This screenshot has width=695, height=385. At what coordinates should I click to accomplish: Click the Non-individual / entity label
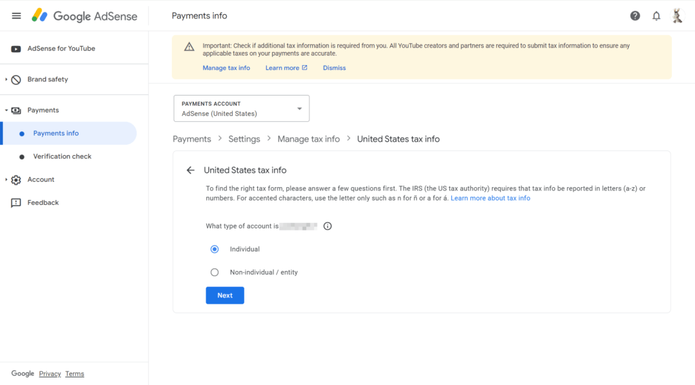[264, 272]
